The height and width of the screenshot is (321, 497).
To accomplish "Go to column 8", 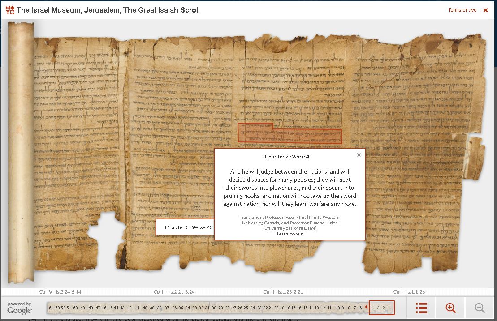I will 349,308.
